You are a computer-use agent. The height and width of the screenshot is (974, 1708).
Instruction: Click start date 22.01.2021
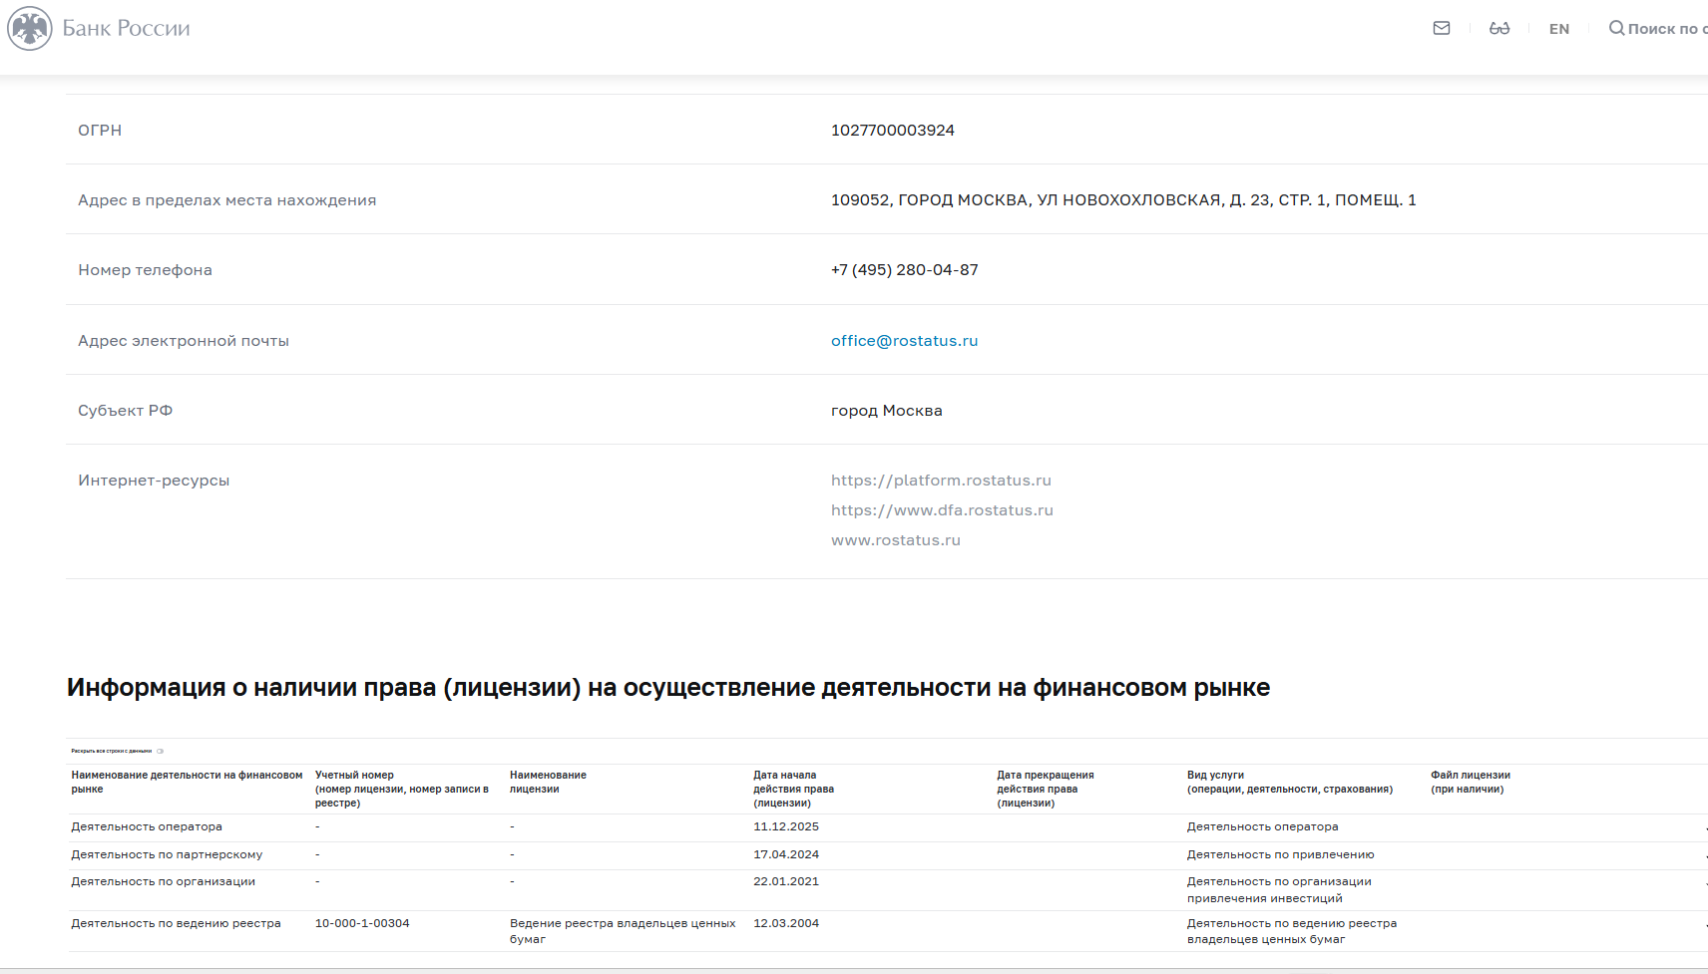click(x=786, y=881)
